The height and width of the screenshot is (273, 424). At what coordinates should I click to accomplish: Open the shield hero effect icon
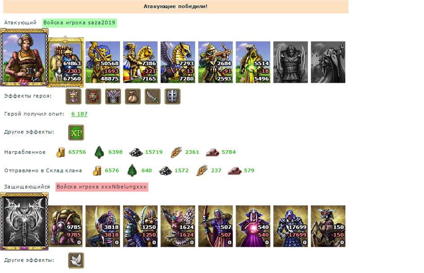click(x=172, y=96)
